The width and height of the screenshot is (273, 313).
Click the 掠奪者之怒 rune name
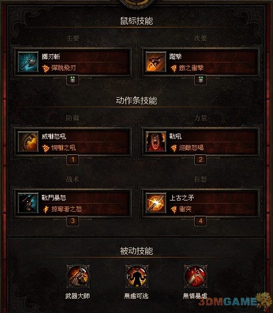tap(66, 209)
